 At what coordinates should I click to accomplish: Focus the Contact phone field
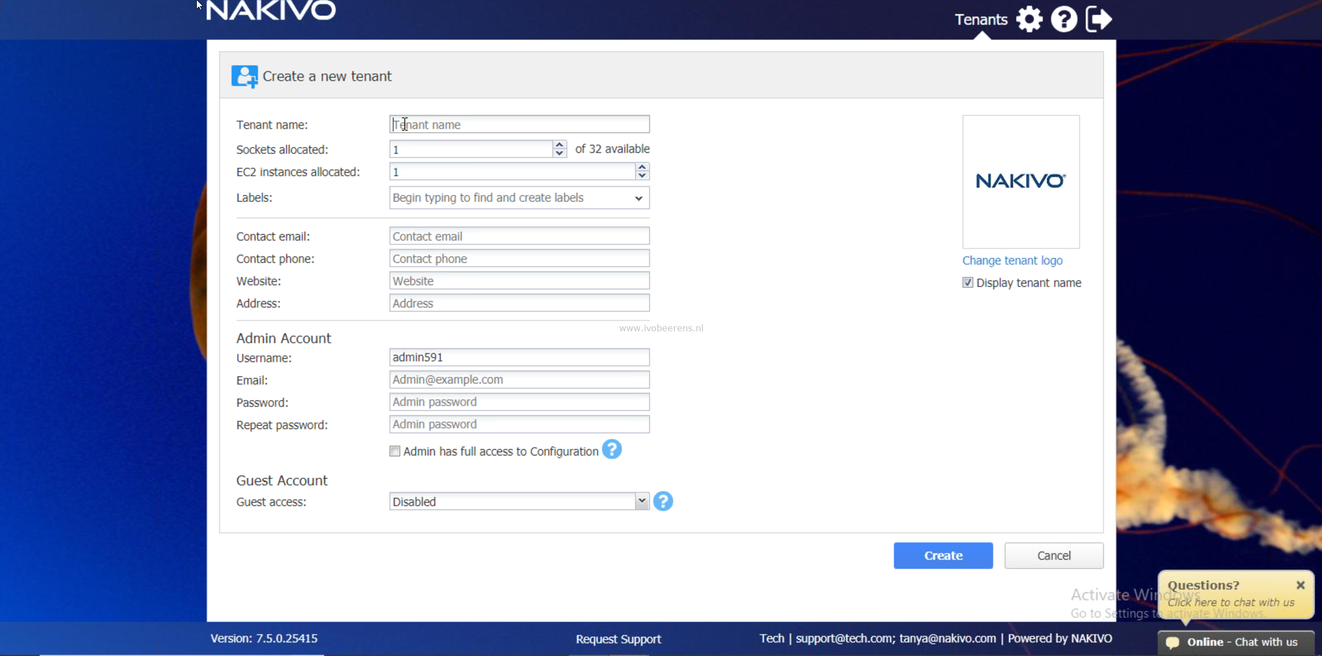(x=519, y=259)
